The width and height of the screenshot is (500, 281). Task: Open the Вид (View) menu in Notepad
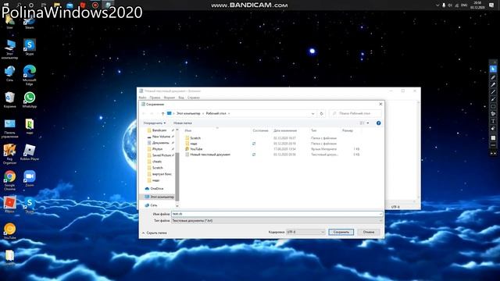coord(181,98)
